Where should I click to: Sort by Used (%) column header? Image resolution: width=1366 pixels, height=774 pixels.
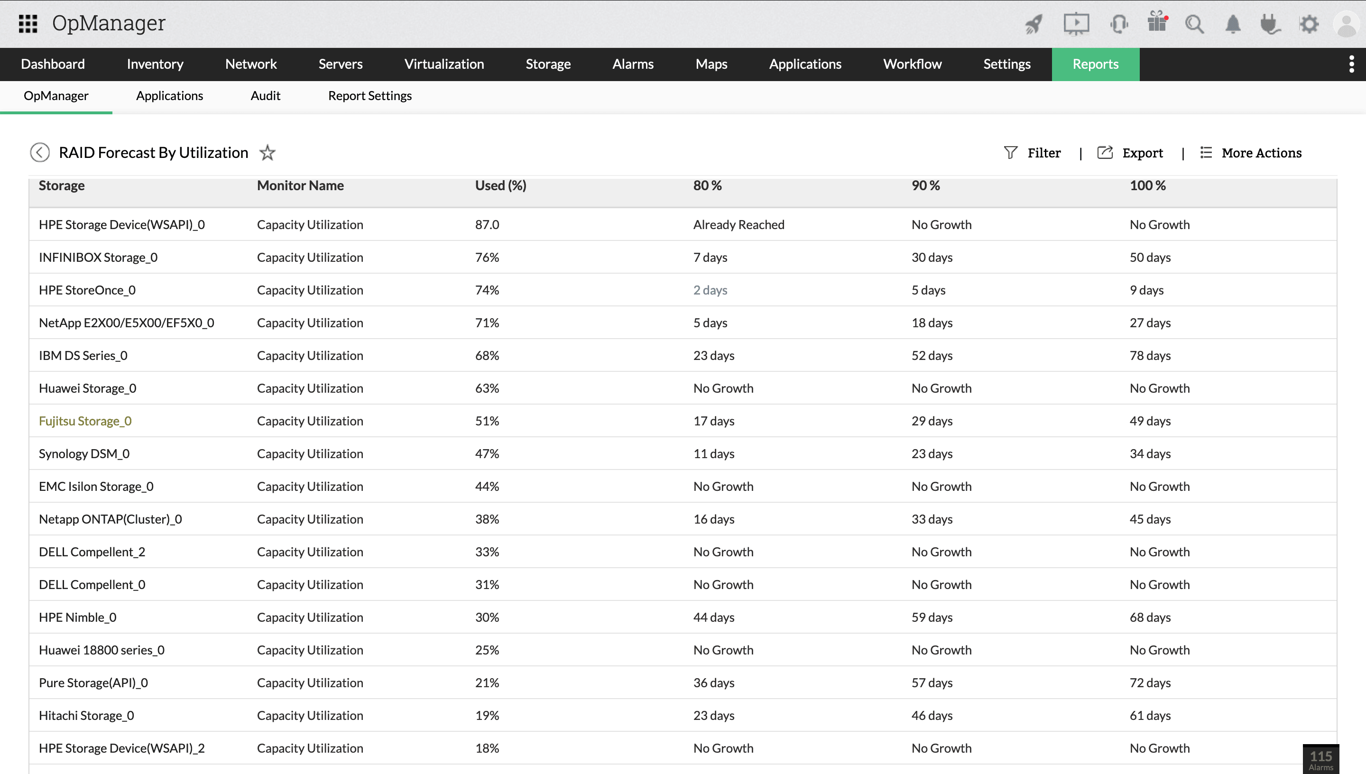click(x=501, y=185)
